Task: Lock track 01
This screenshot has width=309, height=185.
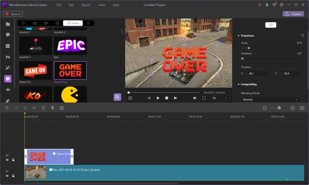Action: point(13,176)
